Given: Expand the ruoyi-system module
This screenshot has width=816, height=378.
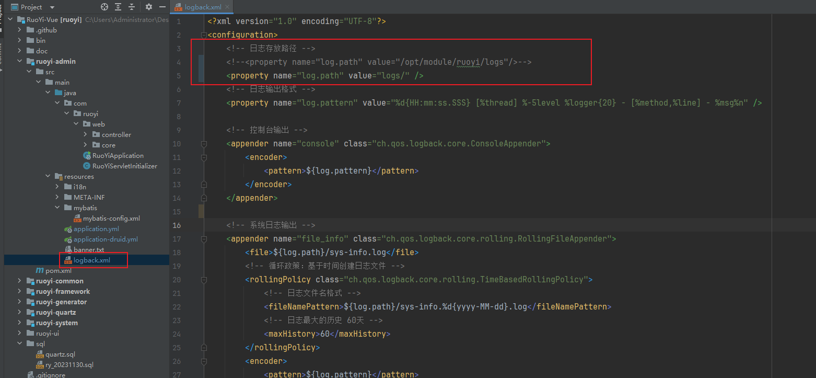Looking at the screenshot, I should [20, 323].
